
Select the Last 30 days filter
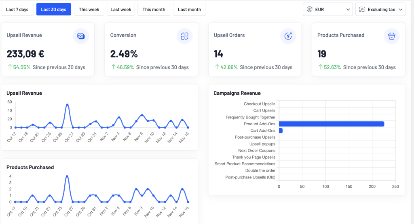tap(53, 9)
